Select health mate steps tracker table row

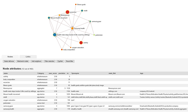point(95,91)
